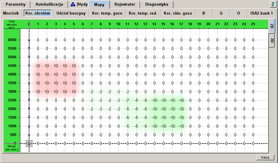
Task: Select the Mnożnik map
Action: click(11, 13)
